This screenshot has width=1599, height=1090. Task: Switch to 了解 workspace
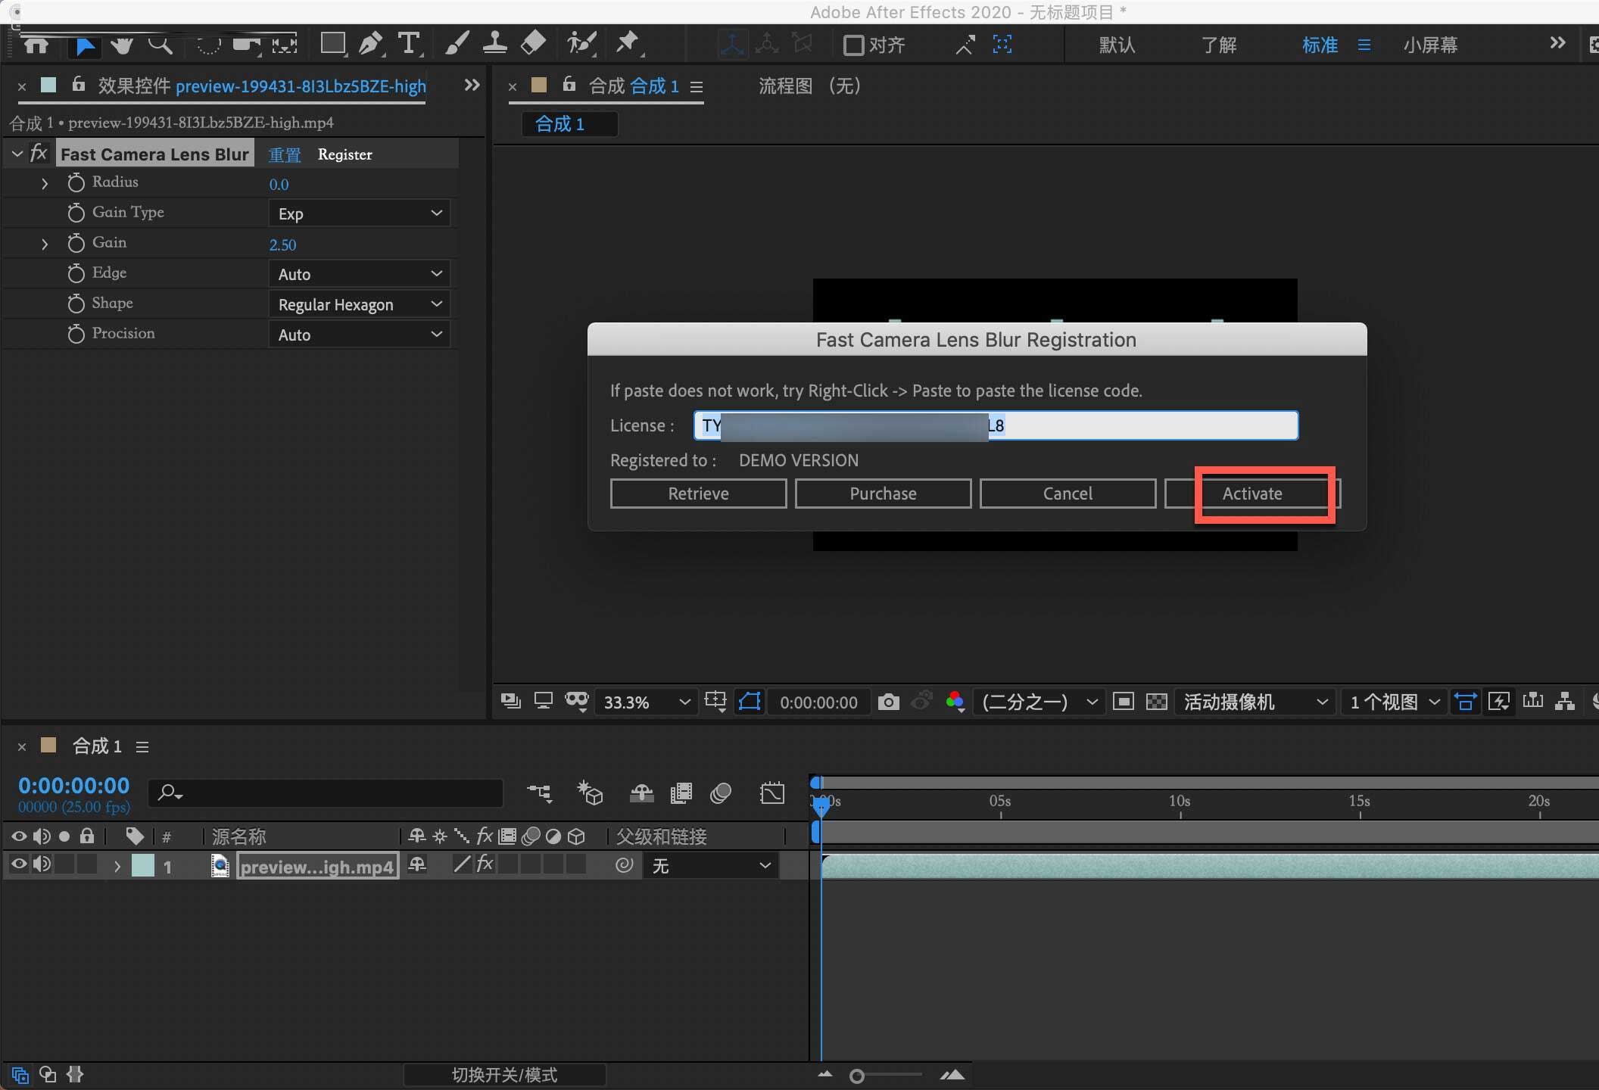[x=1219, y=45]
